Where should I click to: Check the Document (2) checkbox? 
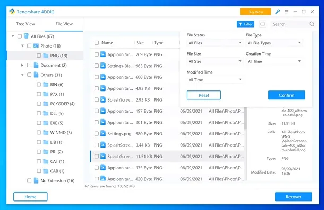tap(29, 65)
